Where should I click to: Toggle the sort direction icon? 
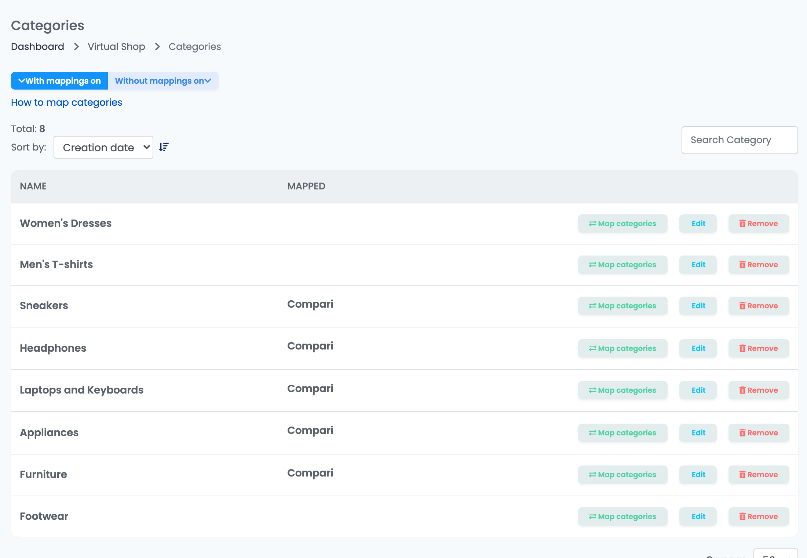[x=164, y=147]
